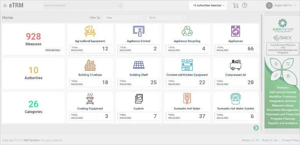Click the Appliance Control total measures 2
The height and width of the screenshot is (145, 300).
pyautogui.click(x=138, y=49)
